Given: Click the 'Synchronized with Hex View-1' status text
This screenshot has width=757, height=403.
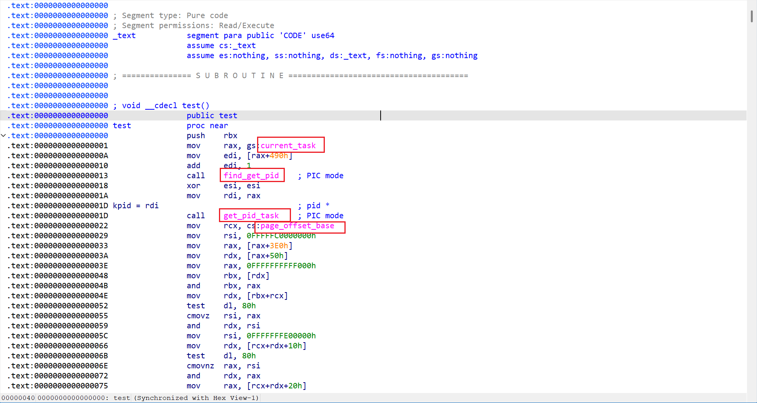Looking at the screenshot, I should coord(196,398).
